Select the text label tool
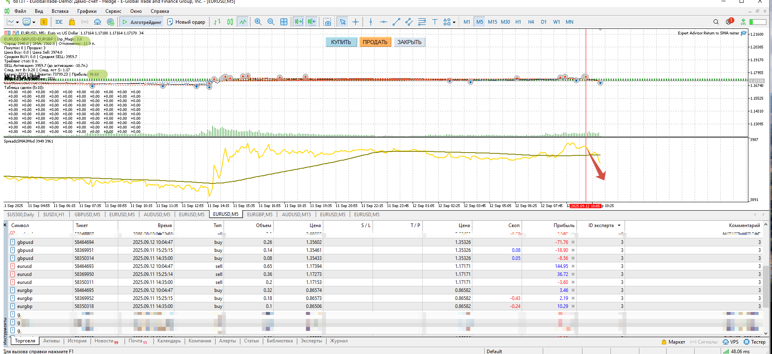 [x=435, y=22]
